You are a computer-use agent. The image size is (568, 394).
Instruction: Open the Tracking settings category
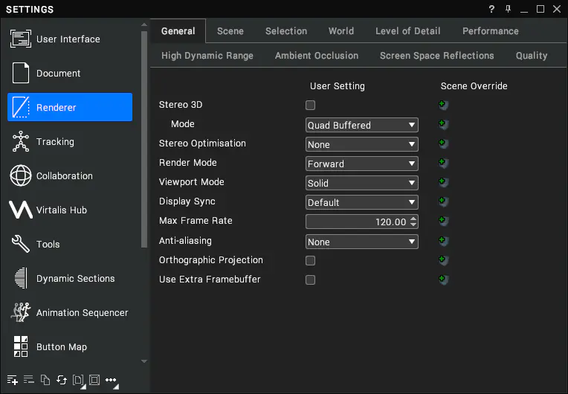click(x=70, y=141)
